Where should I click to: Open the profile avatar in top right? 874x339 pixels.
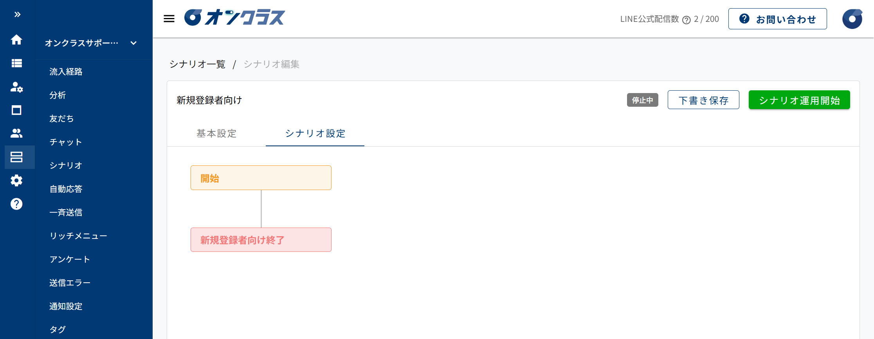[852, 19]
